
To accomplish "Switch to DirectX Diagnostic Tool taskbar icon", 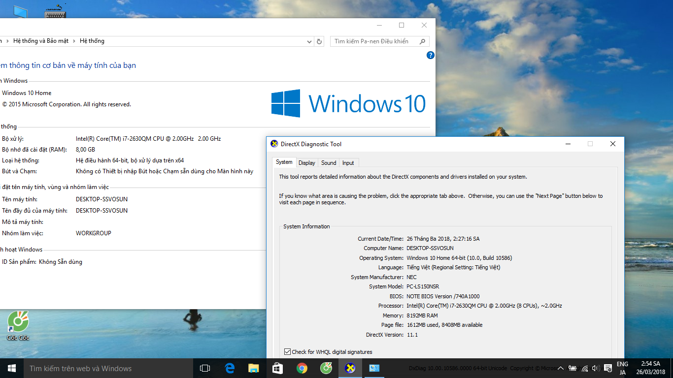I will pos(350,368).
